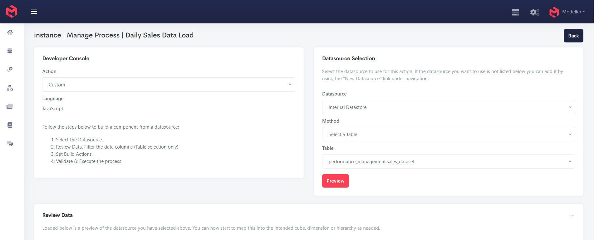The height and width of the screenshot is (240, 594).
Task: Go to Home via sidebar house icon
Action: (10, 32)
